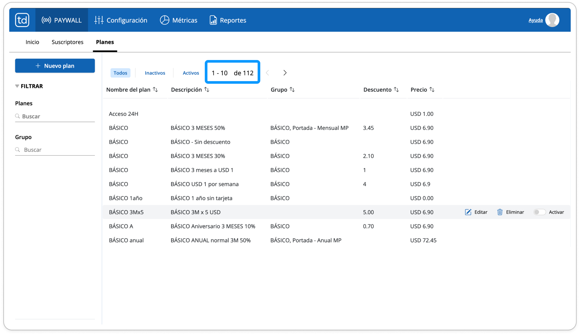Click the Editar pencil icon
This screenshot has width=580, height=335.
[x=468, y=212]
